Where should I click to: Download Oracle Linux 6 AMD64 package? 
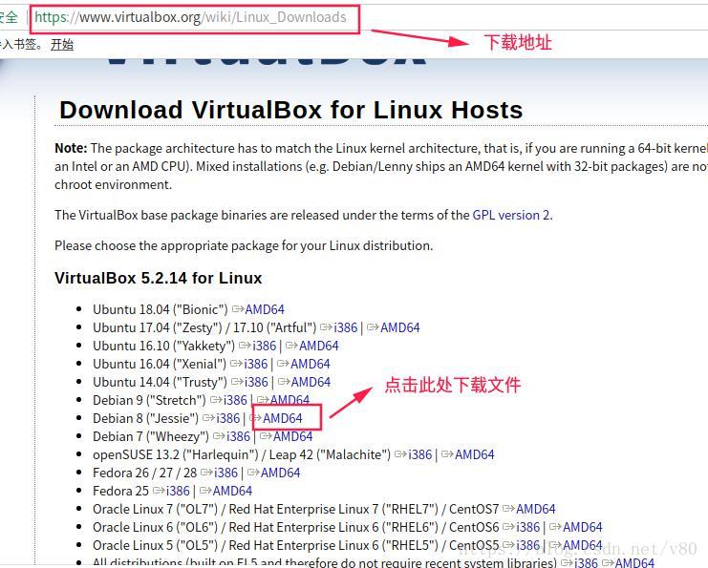583,527
